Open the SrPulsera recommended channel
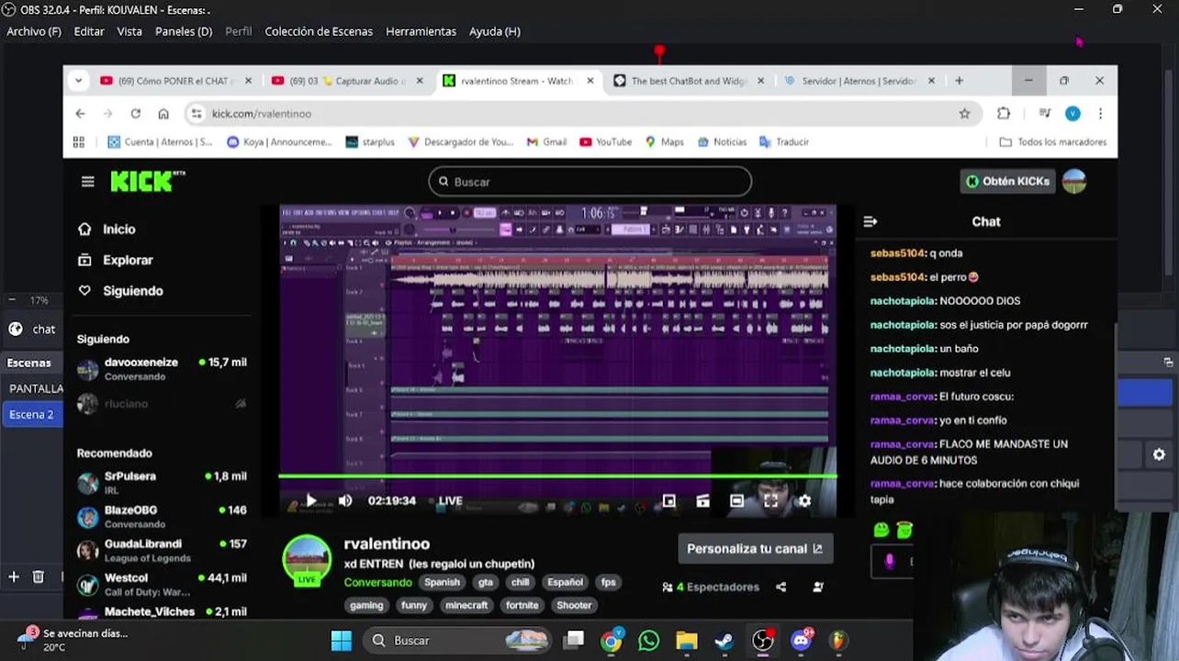The image size is (1179, 661). tap(162, 483)
